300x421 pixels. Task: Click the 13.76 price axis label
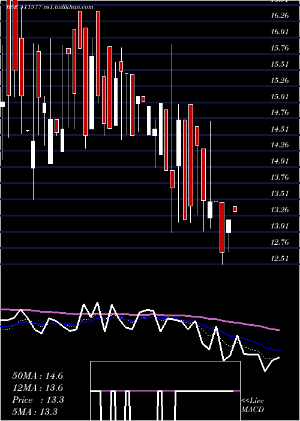[280, 177]
